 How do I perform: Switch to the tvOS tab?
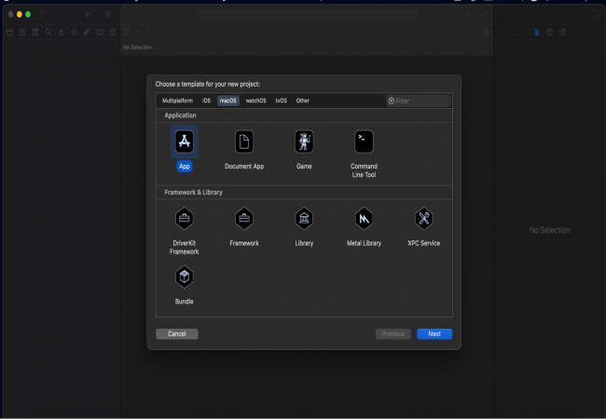pyautogui.click(x=281, y=101)
